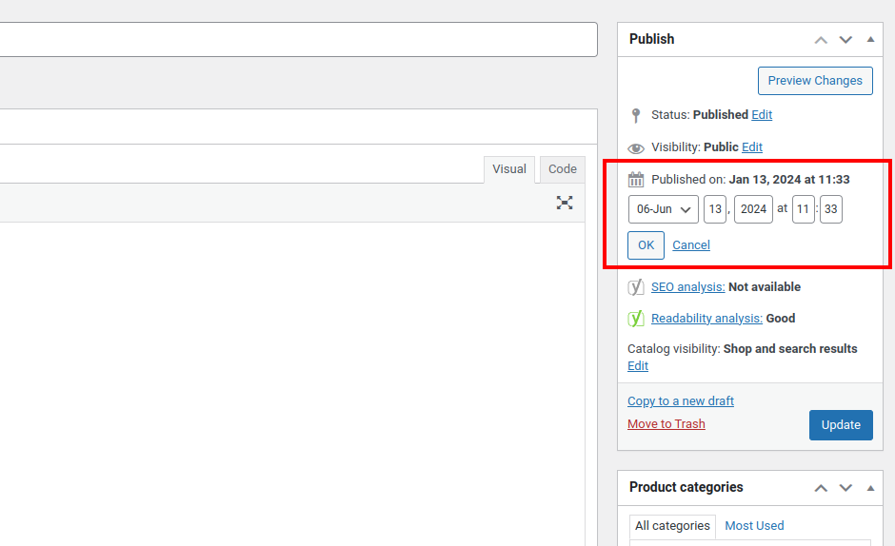Screen dimensions: 895x546
Task: Click the year field showing 2024
Action: (753, 209)
